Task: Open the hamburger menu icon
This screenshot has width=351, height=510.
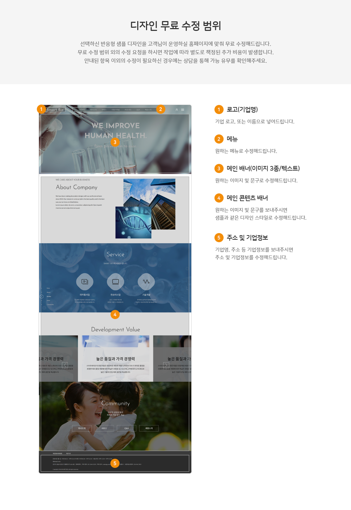Action: pos(183,110)
